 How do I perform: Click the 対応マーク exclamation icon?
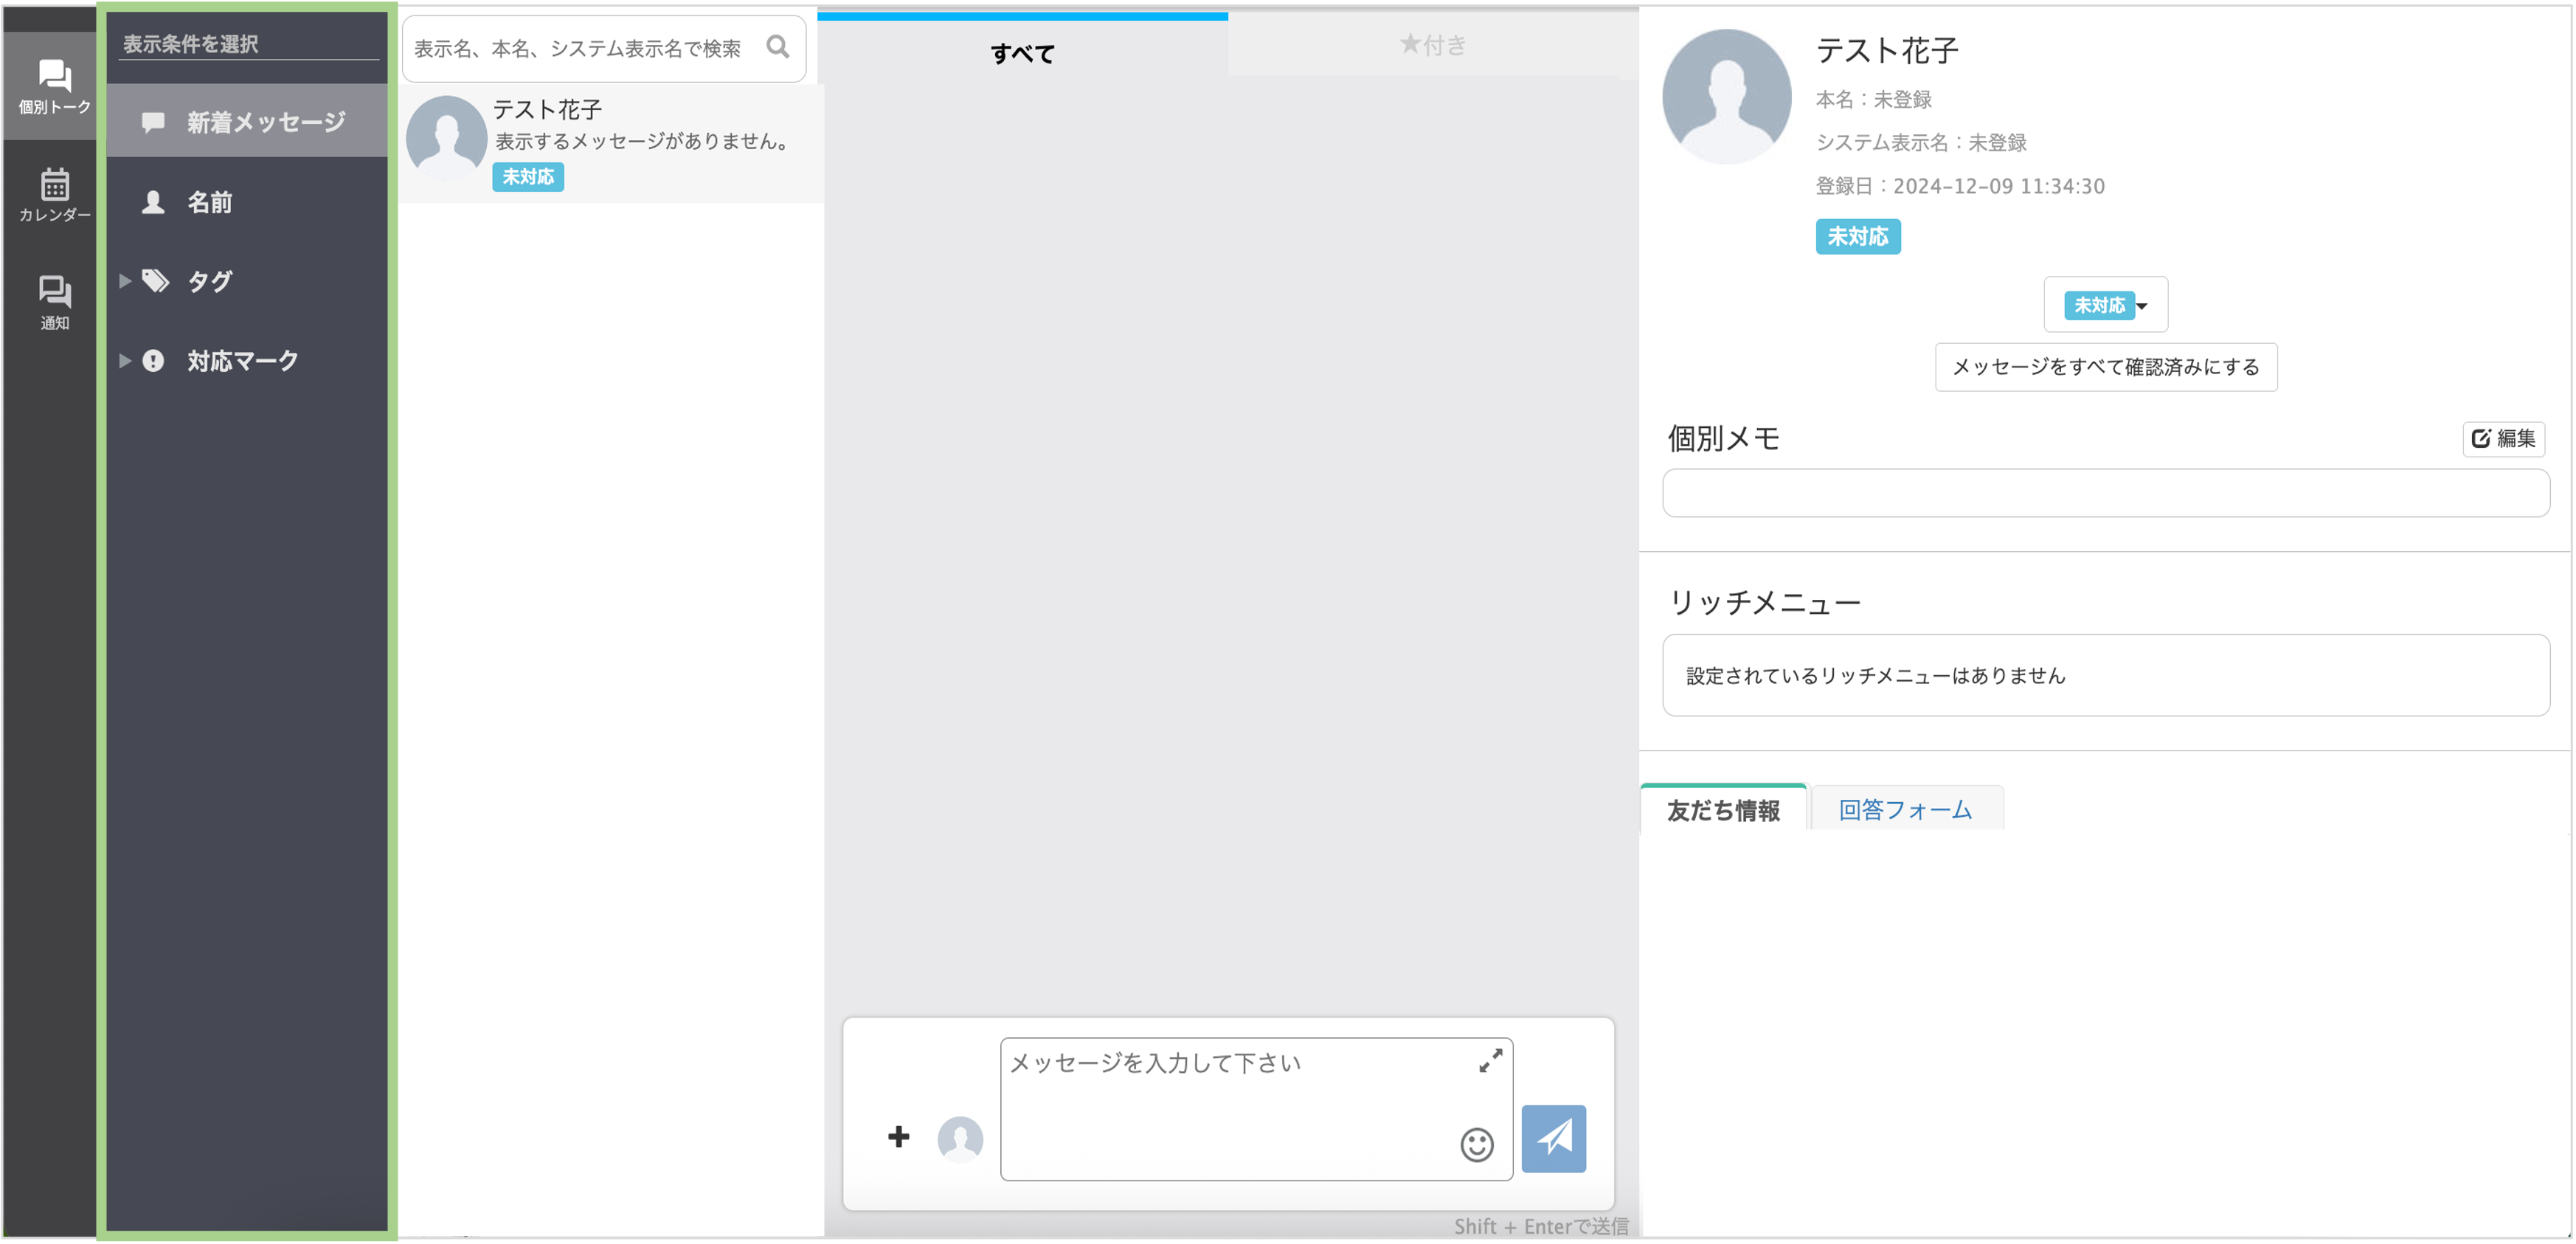pos(153,361)
